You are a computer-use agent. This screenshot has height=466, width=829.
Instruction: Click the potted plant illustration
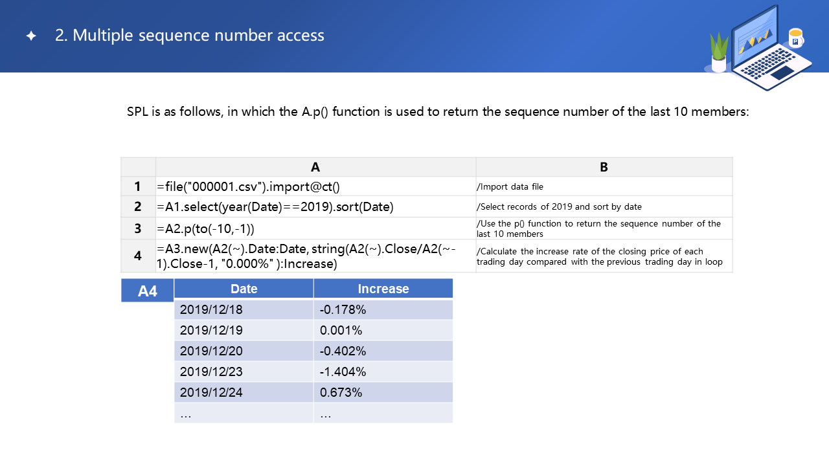[x=719, y=52]
